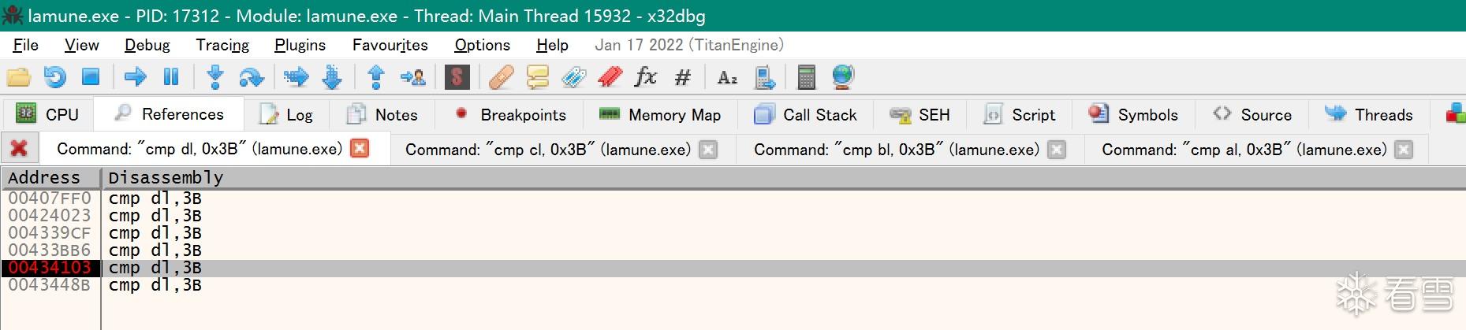Click the Step Into icon
Screen dimensions: 1466x330
tap(214, 77)
